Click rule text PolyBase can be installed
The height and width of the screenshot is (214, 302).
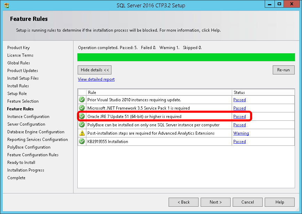click(153, 125)
